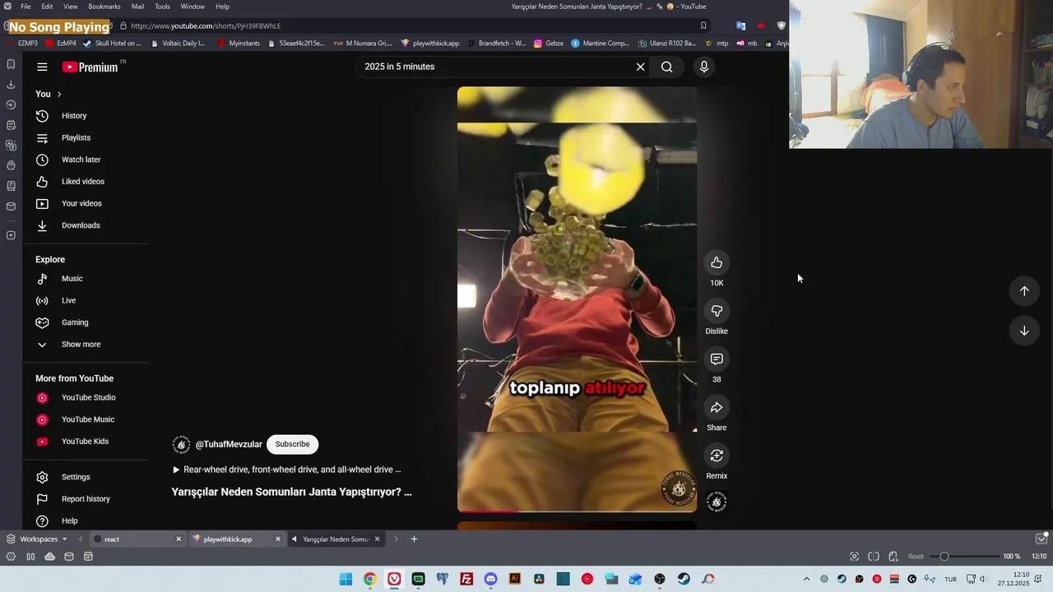Open Brandfetch bookmark
The height and width of the screenshot is (592, 1053).
click(496, 44)
